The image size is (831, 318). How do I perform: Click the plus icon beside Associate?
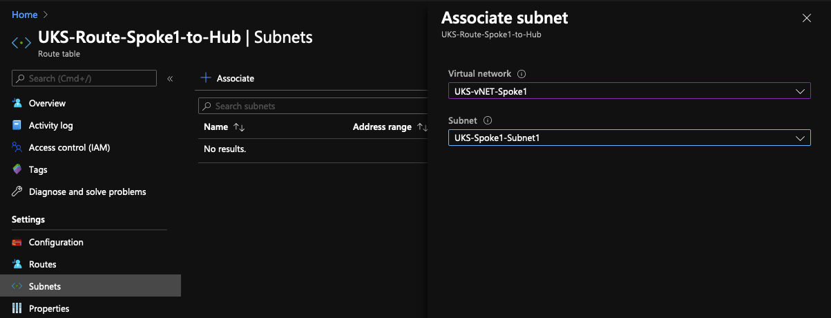pos(205,78)
